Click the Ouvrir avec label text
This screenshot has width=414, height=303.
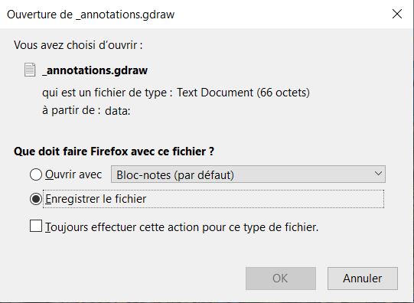coord(73,174)
